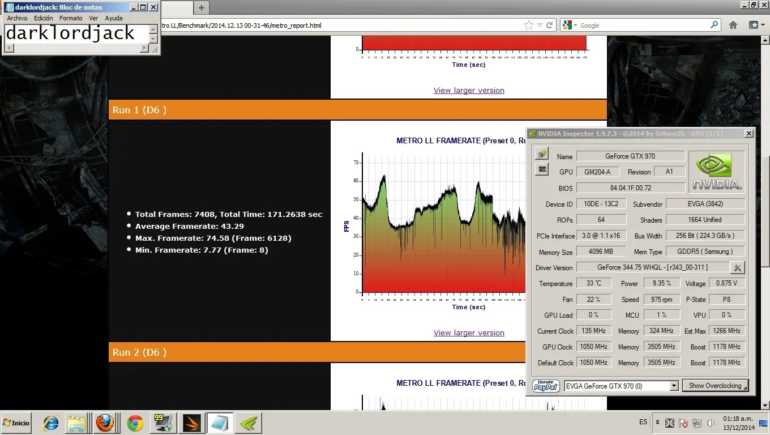Screen dimensions: 770x435
Task: Click Notepad horizontal scrollbar left arrow
Action: pos(8,48)
